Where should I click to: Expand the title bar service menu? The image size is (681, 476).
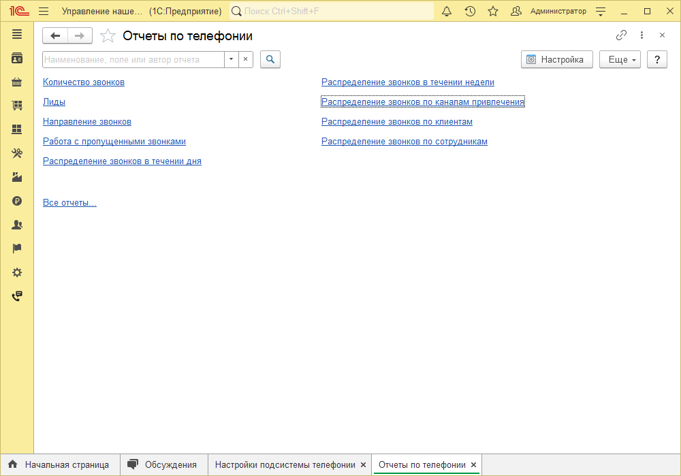[601, 12]
